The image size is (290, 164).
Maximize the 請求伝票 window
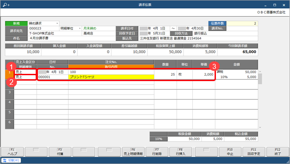275,5
